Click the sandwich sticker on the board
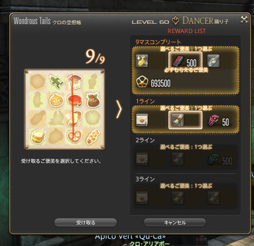The height and width of the screenshot is (246, 254). click(38, 137)
